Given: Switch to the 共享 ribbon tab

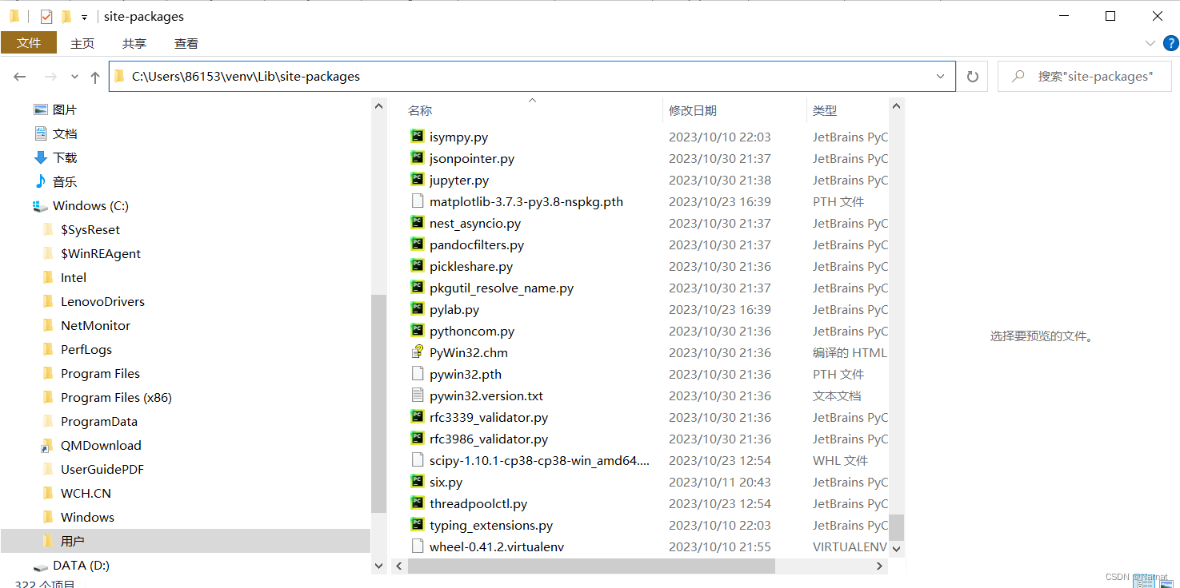Looking at the screenshot, I should 134,44.
